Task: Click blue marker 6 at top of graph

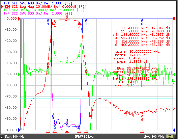Action: click(142, 21)
